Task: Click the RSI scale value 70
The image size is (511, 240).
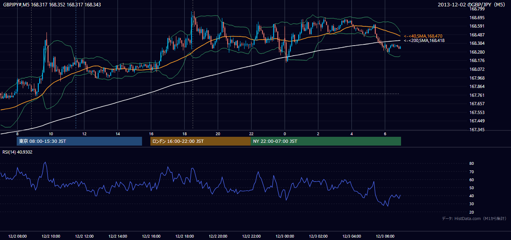Action: point(472,172)
